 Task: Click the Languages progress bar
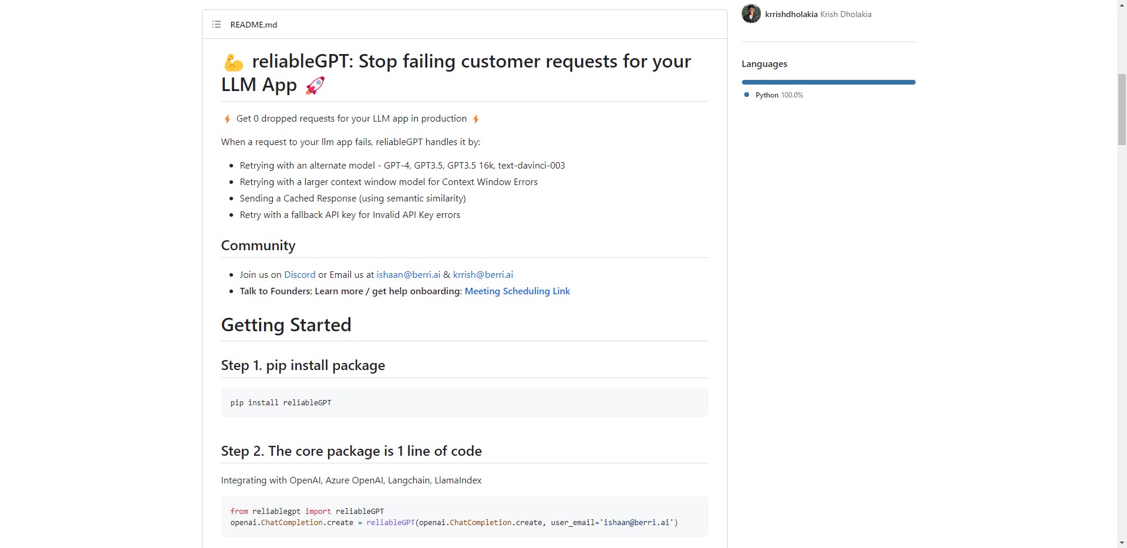(x=828, y=82)
